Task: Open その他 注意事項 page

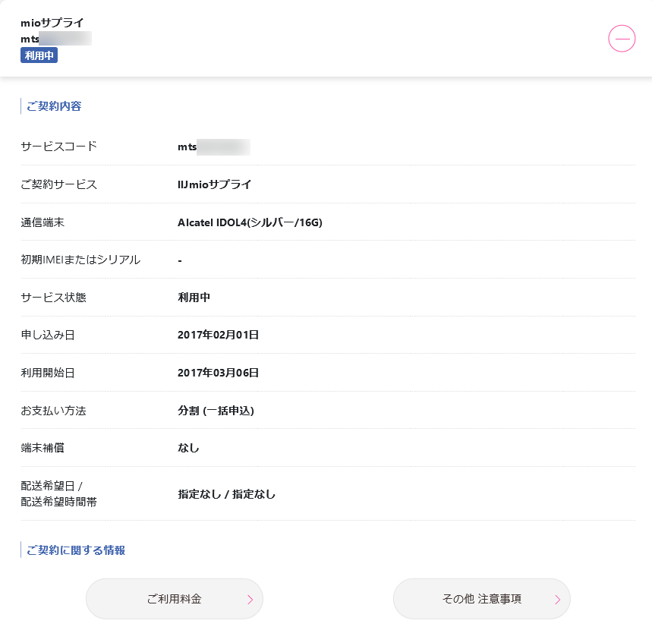Action: coord(481,599)
